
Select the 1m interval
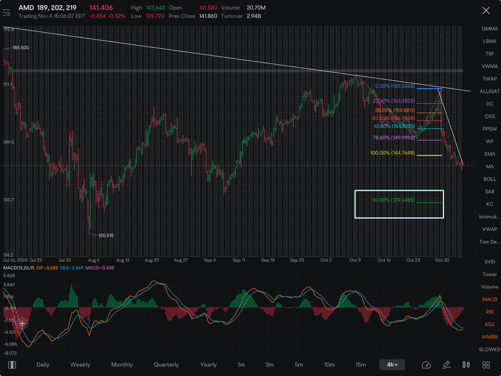click(x=241, y=365)
